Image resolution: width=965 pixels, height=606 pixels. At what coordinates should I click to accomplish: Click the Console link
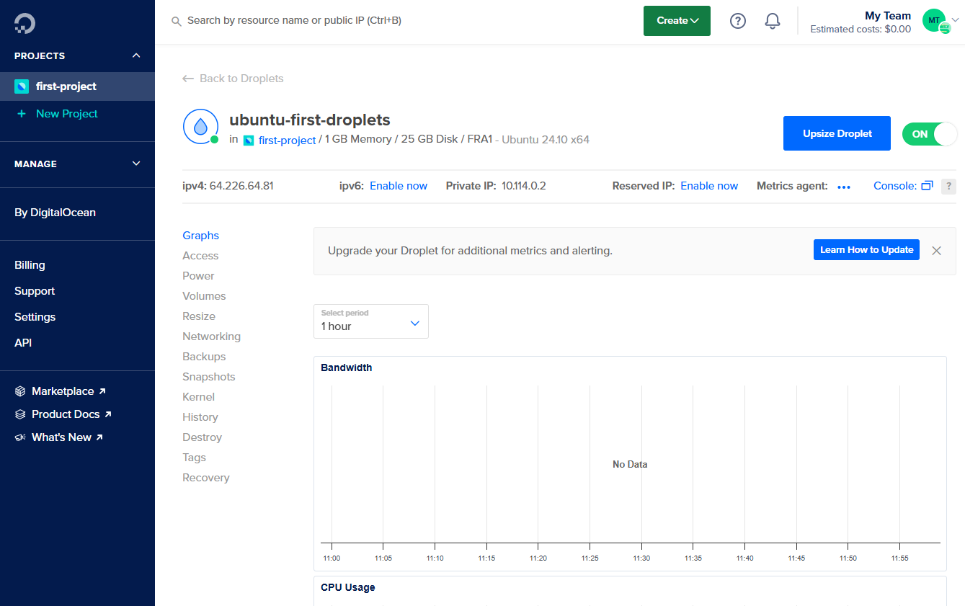[x=895, y=186]
